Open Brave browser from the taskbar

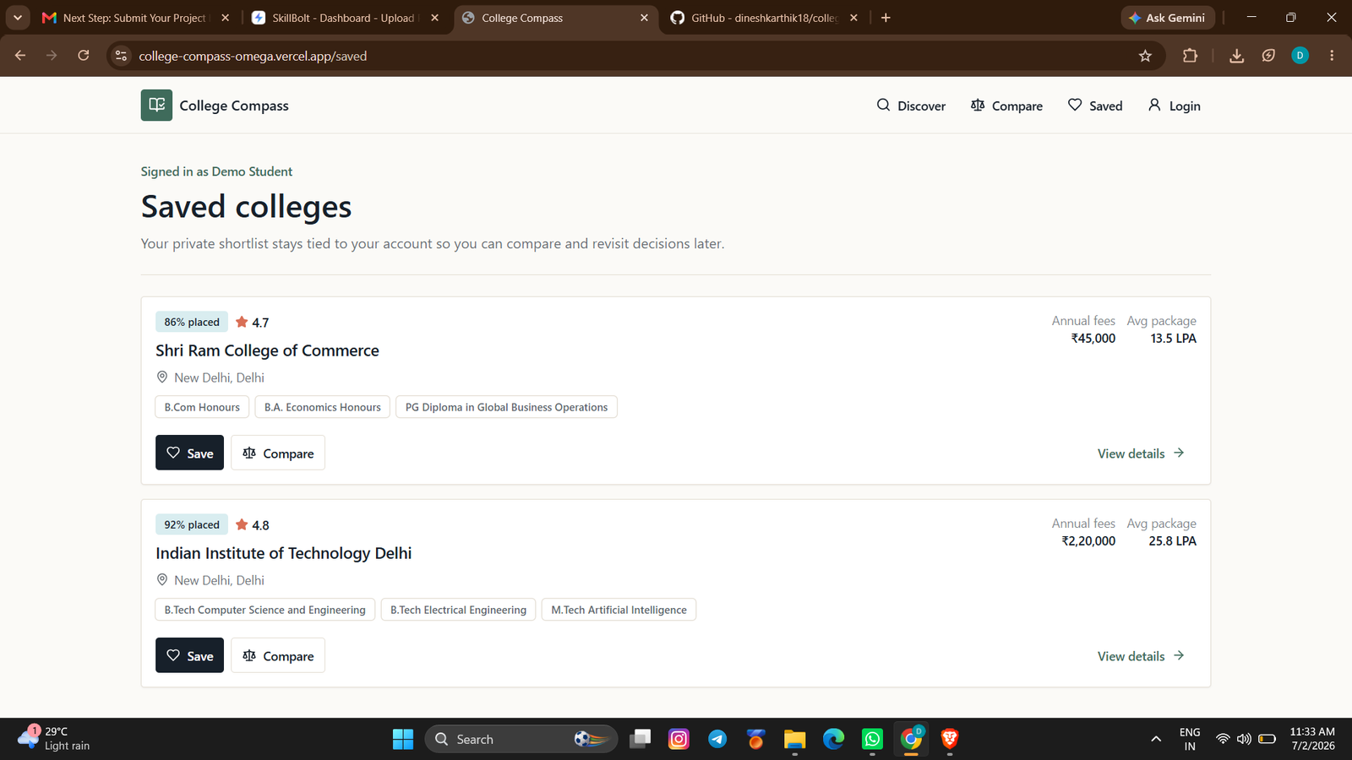(x=950, y=739)
